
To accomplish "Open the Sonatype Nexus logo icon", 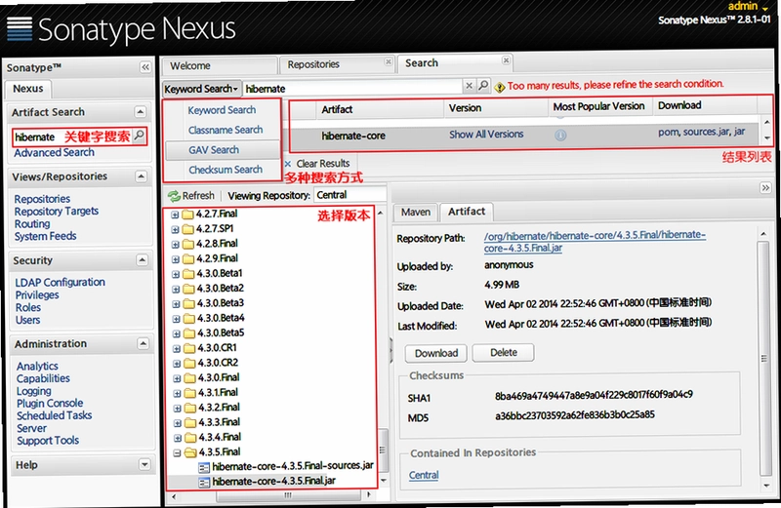I will tap(20, 29).
